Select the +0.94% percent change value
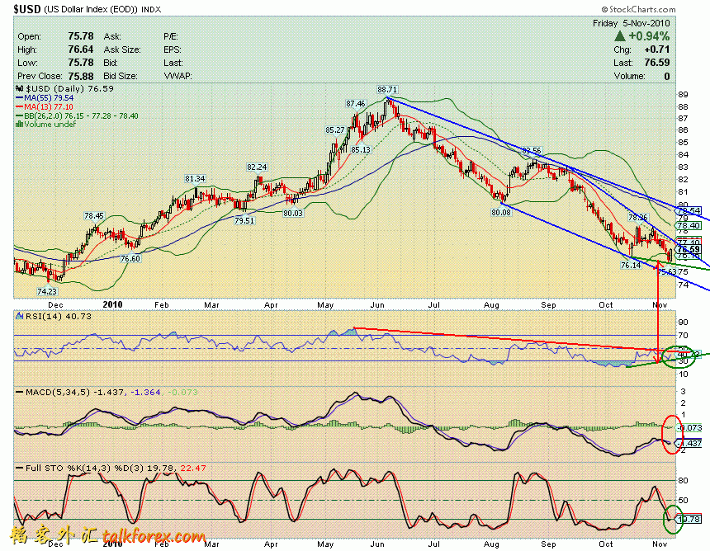 coord(649,36)
